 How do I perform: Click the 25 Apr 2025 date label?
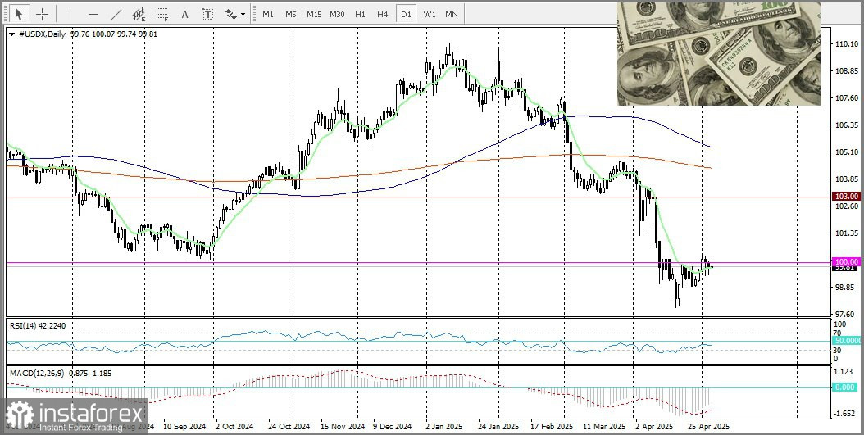tap(710, 427)
